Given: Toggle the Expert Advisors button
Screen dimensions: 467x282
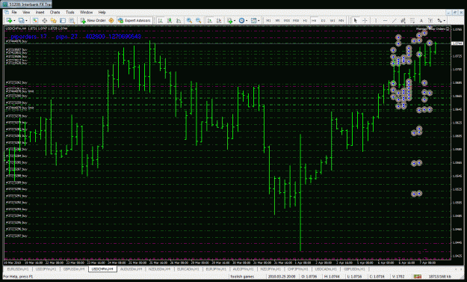Looking at the screenshot, I should 134,20.
